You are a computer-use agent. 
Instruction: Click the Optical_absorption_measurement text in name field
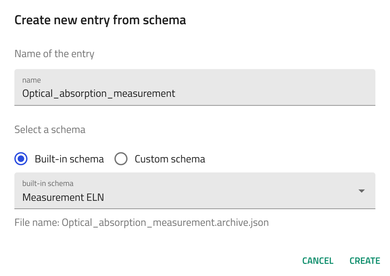[98, 94]
